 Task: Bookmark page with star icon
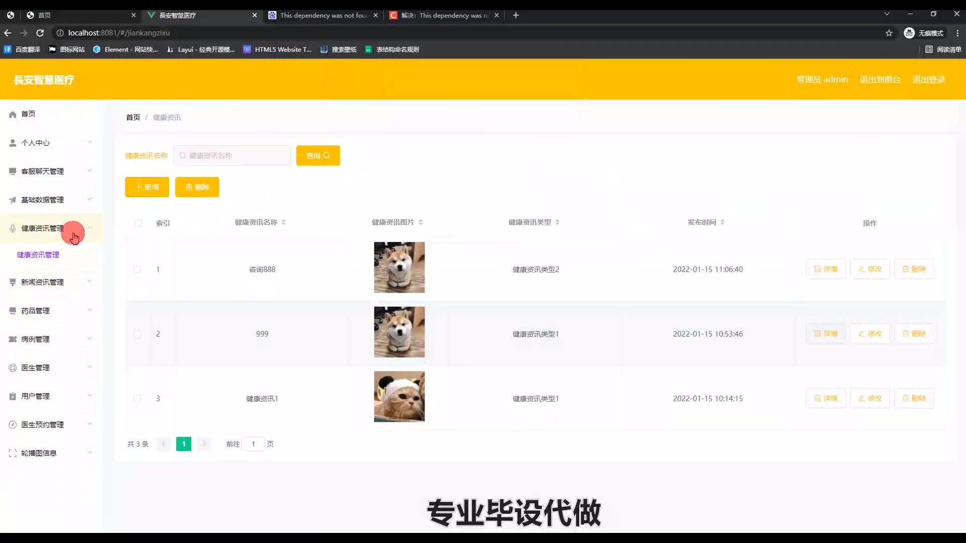coord(889,33)
